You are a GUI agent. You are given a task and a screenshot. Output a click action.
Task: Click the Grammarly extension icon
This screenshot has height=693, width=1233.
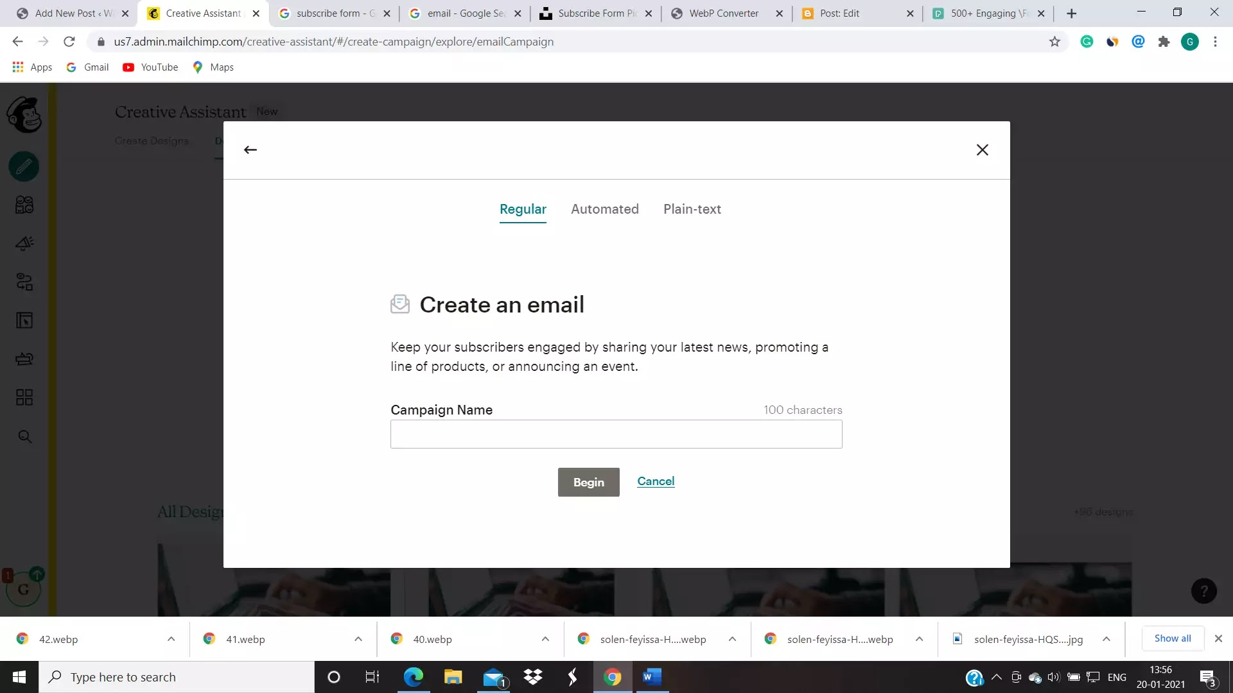coord(1087,42)
